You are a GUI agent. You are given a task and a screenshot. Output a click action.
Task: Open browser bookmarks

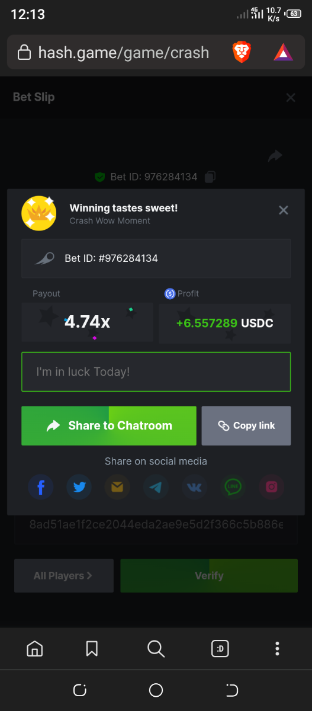(x=92, y=649)
